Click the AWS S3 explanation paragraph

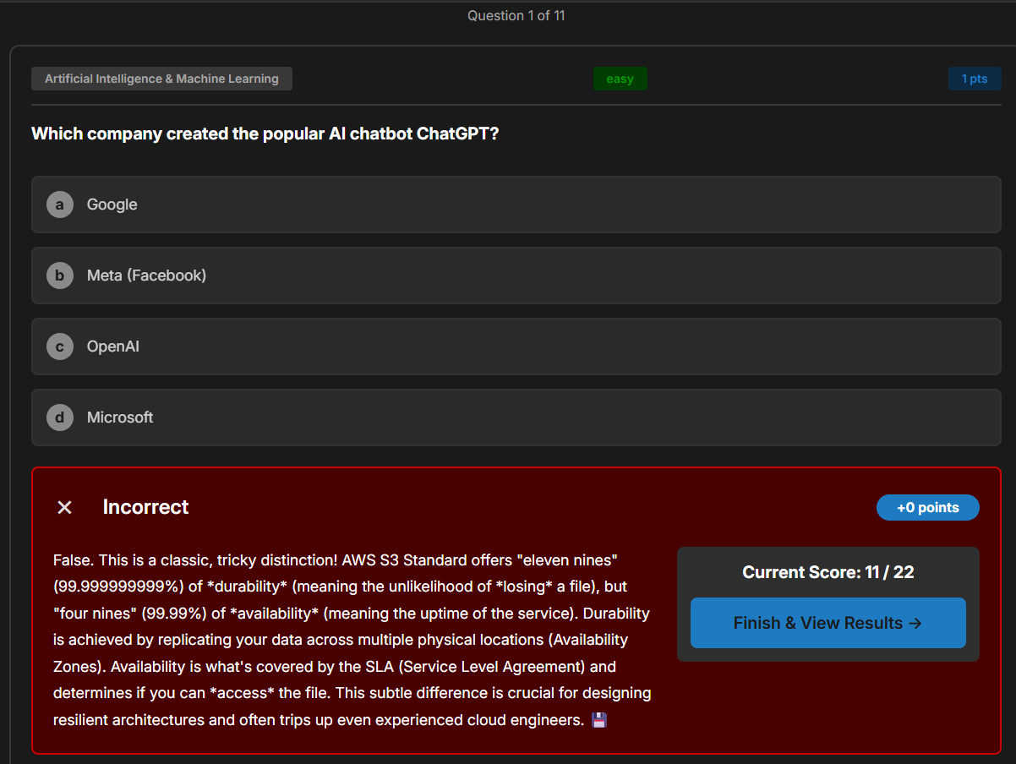pos(352,640)
